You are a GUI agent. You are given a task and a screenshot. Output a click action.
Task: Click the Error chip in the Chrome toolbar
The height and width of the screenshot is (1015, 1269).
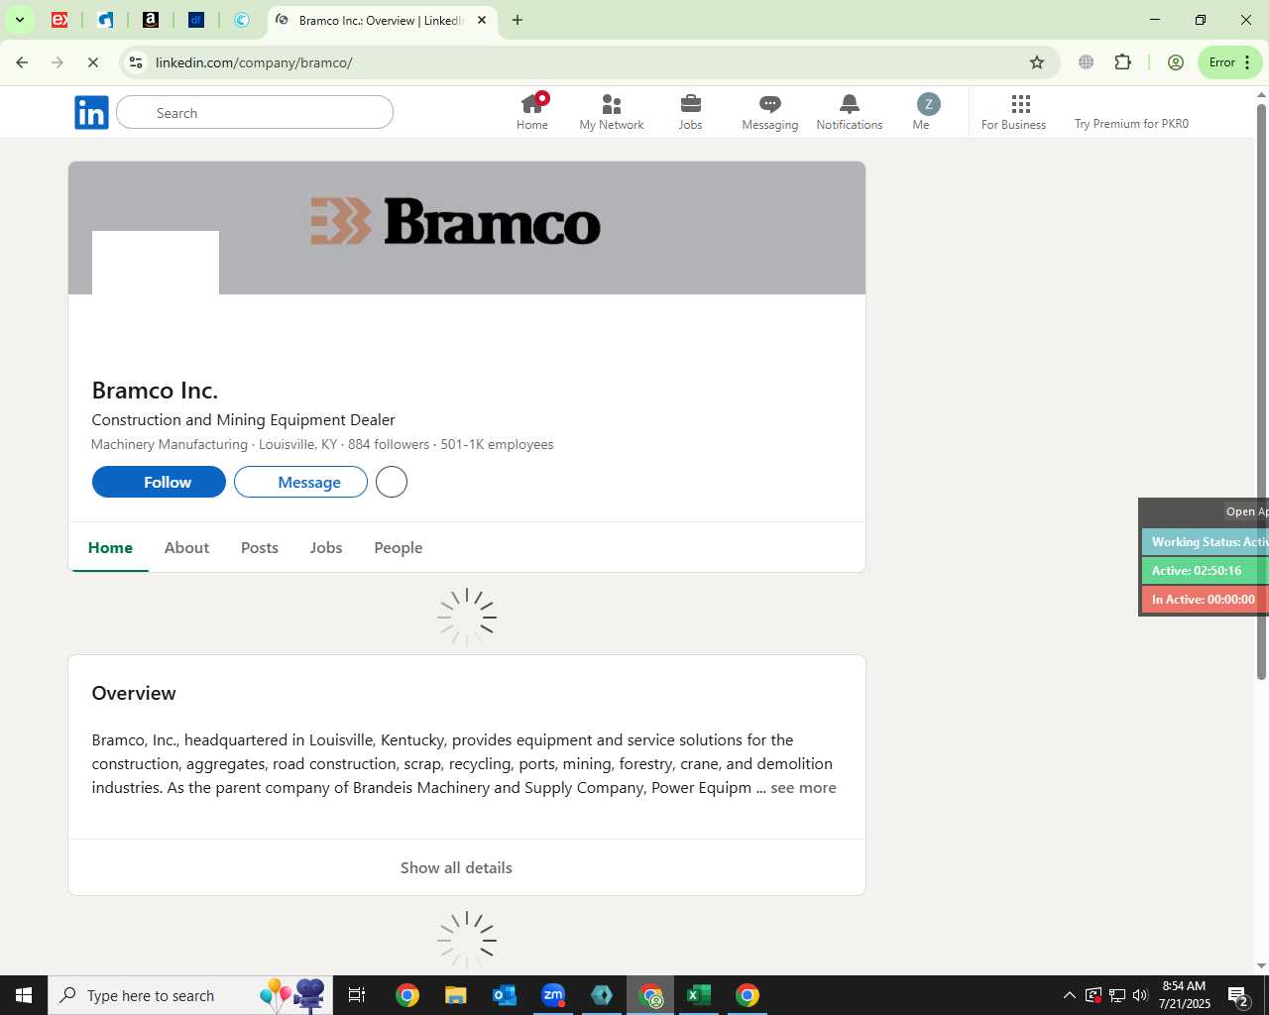1230,62
